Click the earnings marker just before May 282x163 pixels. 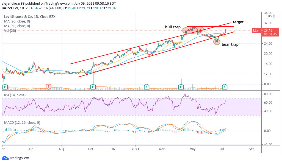click(x=181, y=87)
